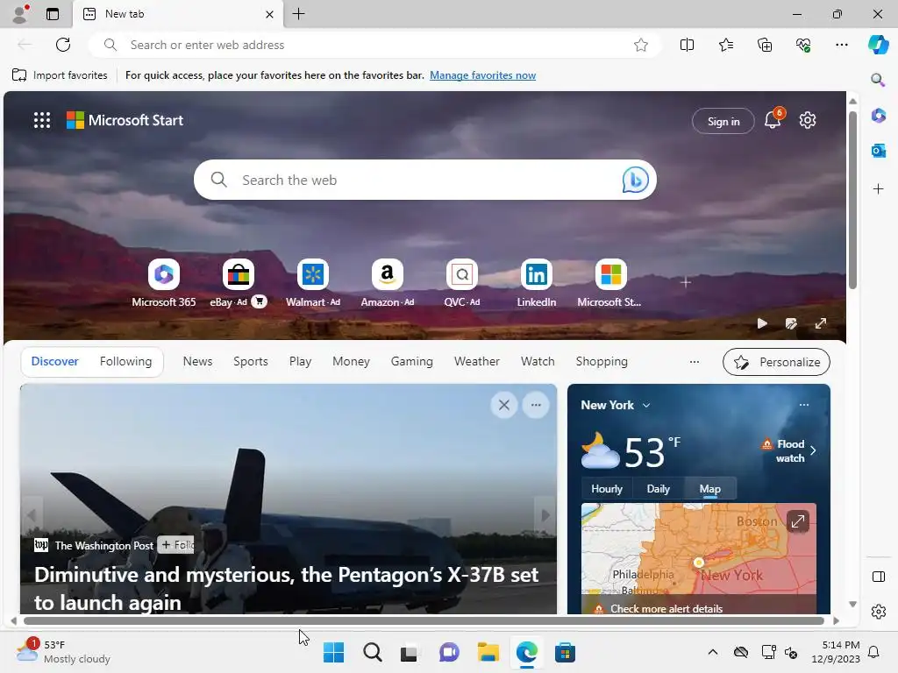Screen dimensions: 898x673
Task: Close the New tab
Action: 269,14
